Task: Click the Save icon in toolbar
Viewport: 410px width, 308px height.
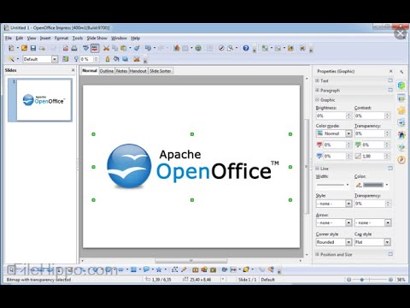Action: pyautogui.click(x=33, y=48)
